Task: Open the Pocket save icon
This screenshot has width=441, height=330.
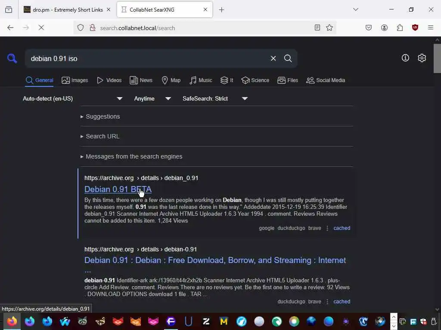Action: 369,27
